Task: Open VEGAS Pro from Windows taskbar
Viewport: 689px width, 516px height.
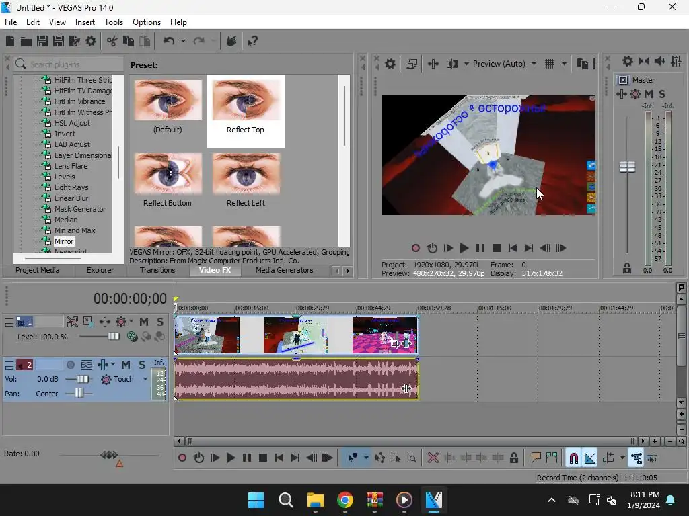Action: [434, 500]
